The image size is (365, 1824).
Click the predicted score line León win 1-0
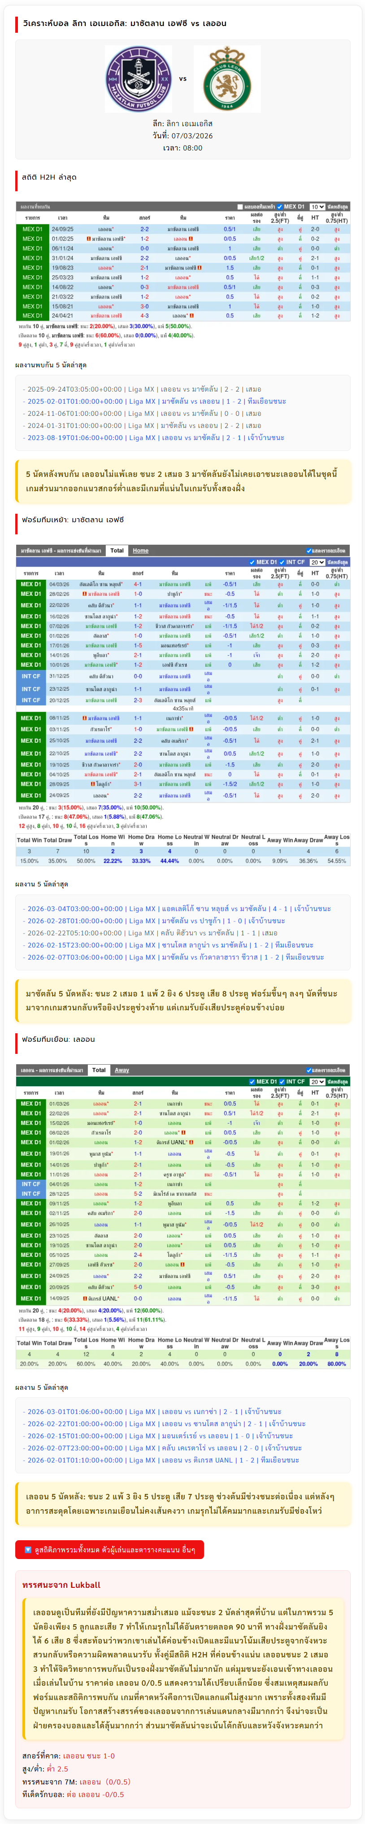coord(68,1756)
